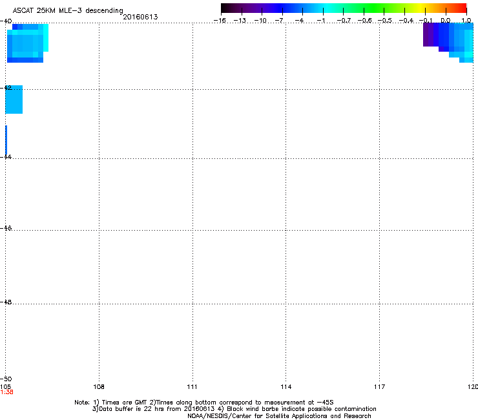Click the color bar label -7
The height and width of the screenshot is (420, 478).
pyautogui.click(x=279, y=21)
